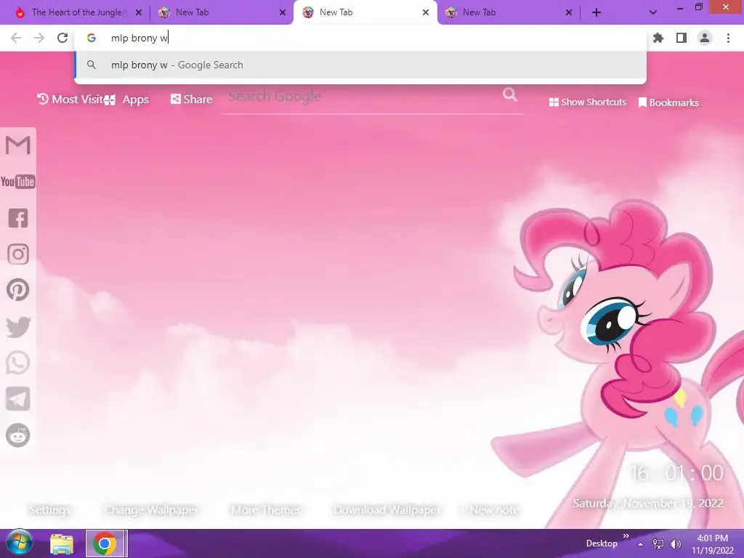Expand the Desktop toolbar chevron
This screenshot has height=558, width=744.
(x=626, y=536)
